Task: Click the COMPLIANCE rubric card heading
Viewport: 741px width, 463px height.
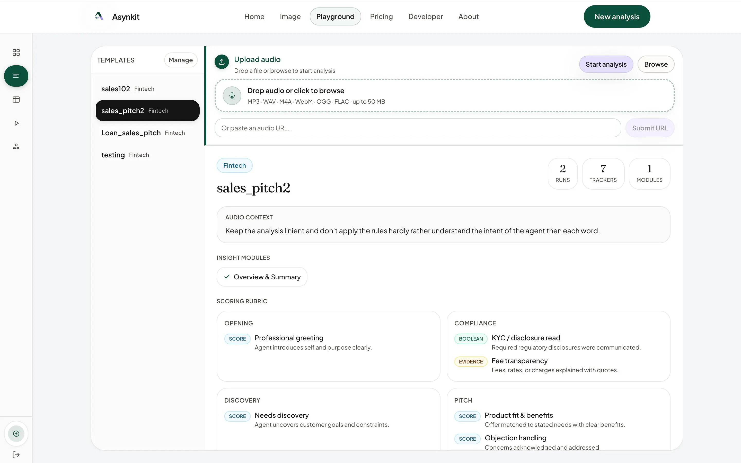Action: 475,323
